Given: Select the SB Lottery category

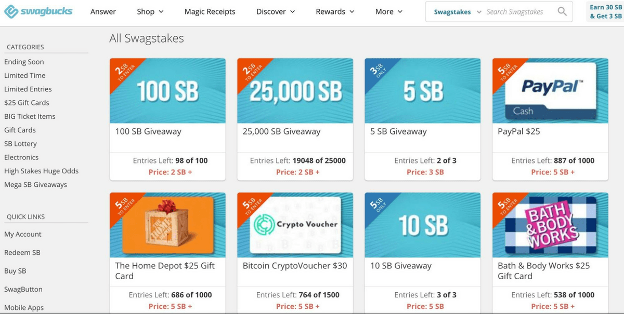Looking at the screenshot, I should click(x=20, y=144).
